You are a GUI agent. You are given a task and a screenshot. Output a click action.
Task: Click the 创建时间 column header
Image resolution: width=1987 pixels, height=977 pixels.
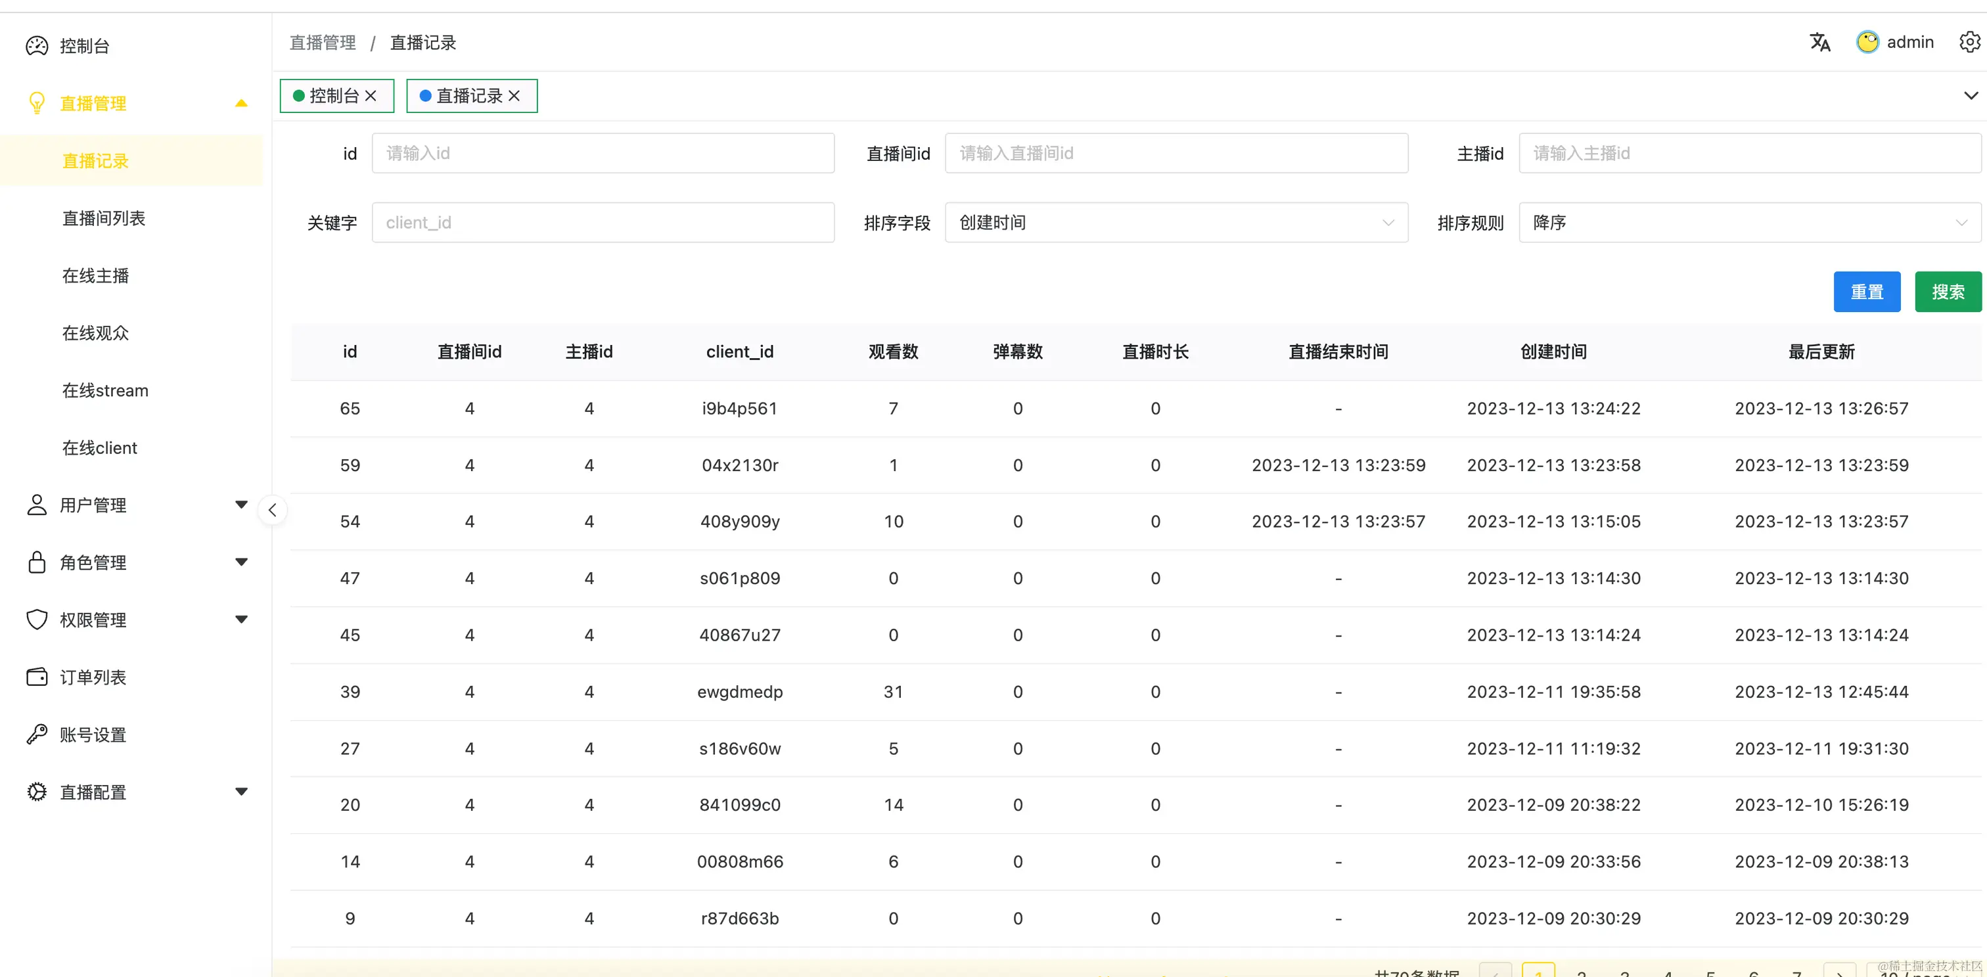point(1553,352)
